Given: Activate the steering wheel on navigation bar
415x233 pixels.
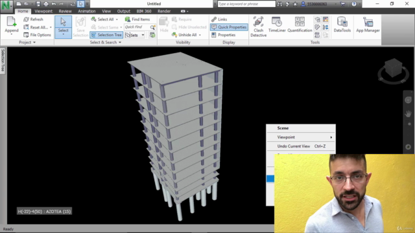Looking at the screenshot, I should [408, 100].
